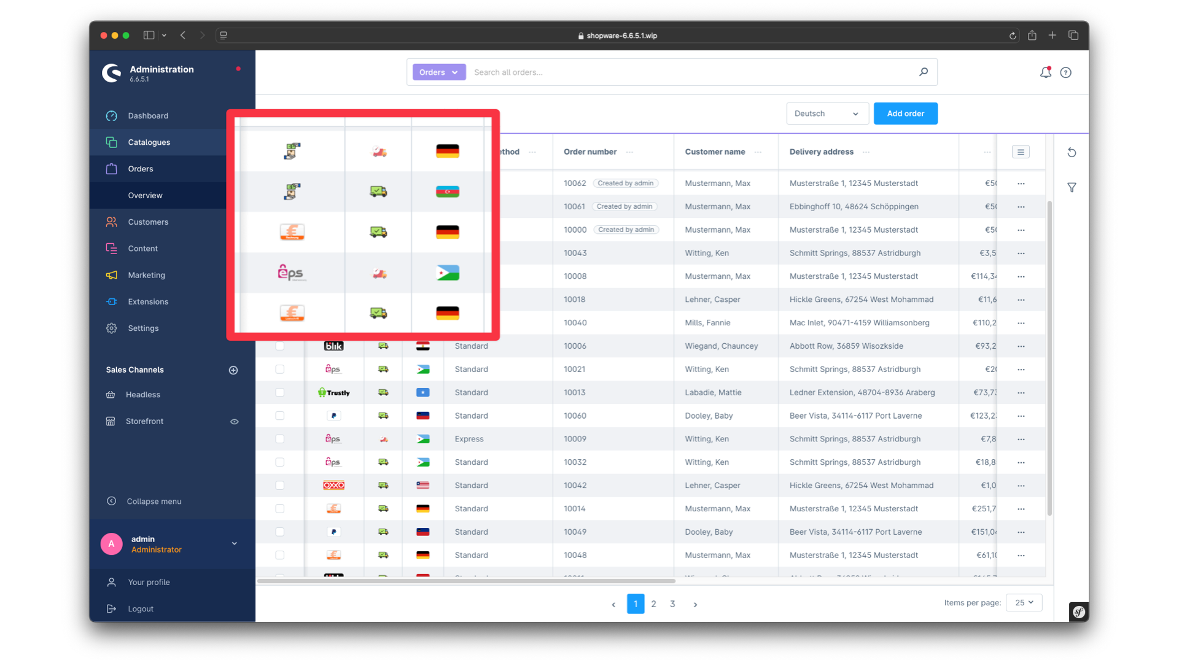The height and width of the screenshot is (663, 1179).
Task: Click the German flag country icon
Action: [x=446, y=150]
